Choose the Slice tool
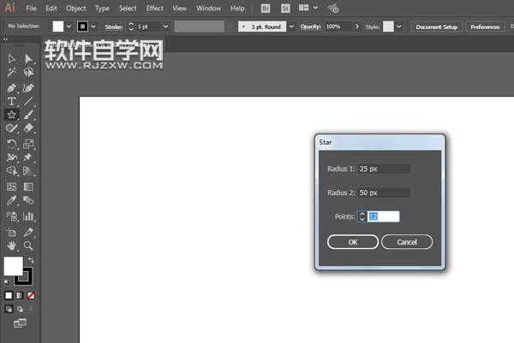The height and width of the screenshot is (343, 514). [28, 233]
